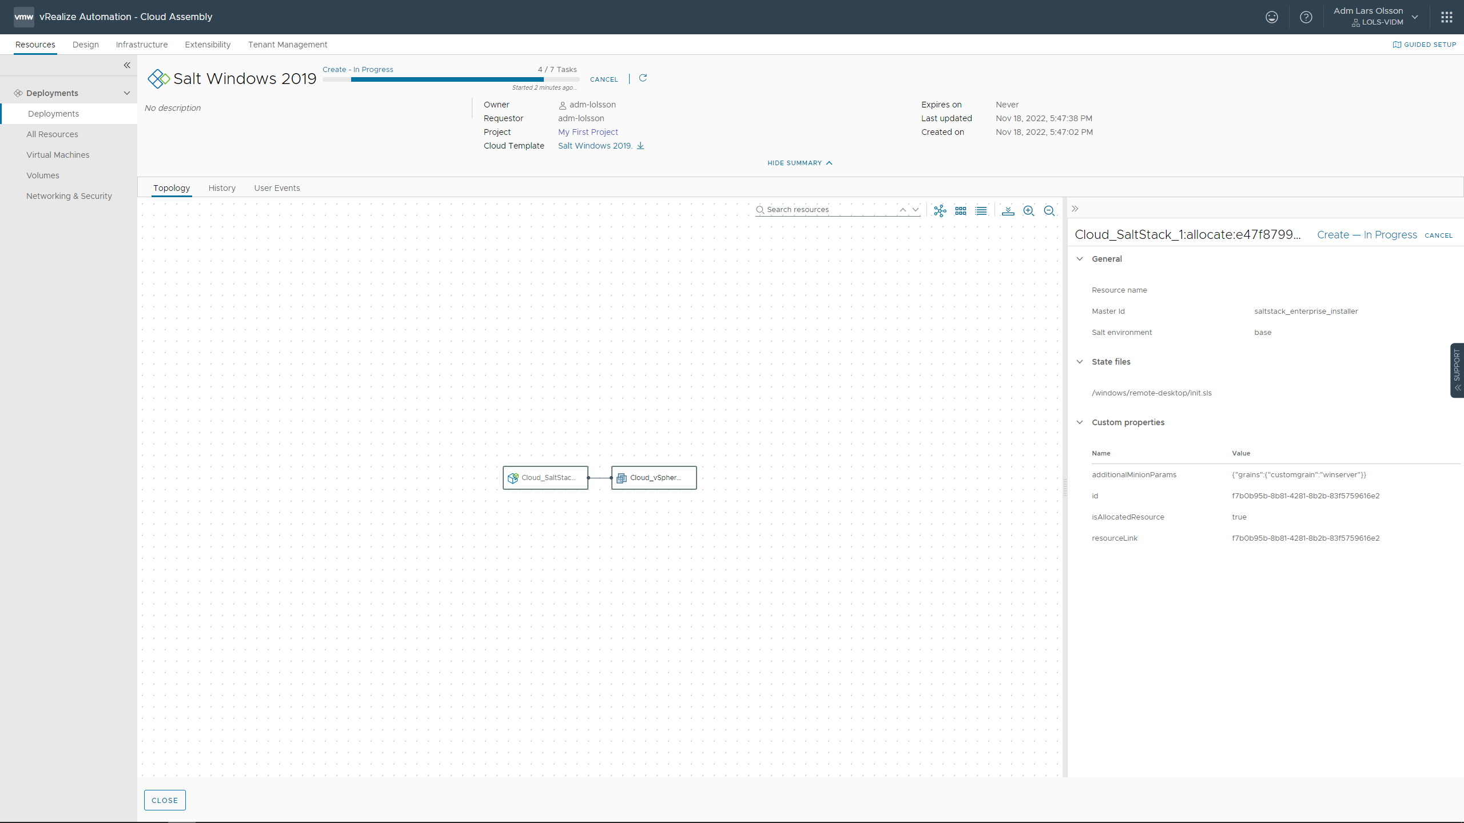Viewport: 1464px width, 823px height.
Task: Open the Design tab
Action: click(x=86, y=45)
